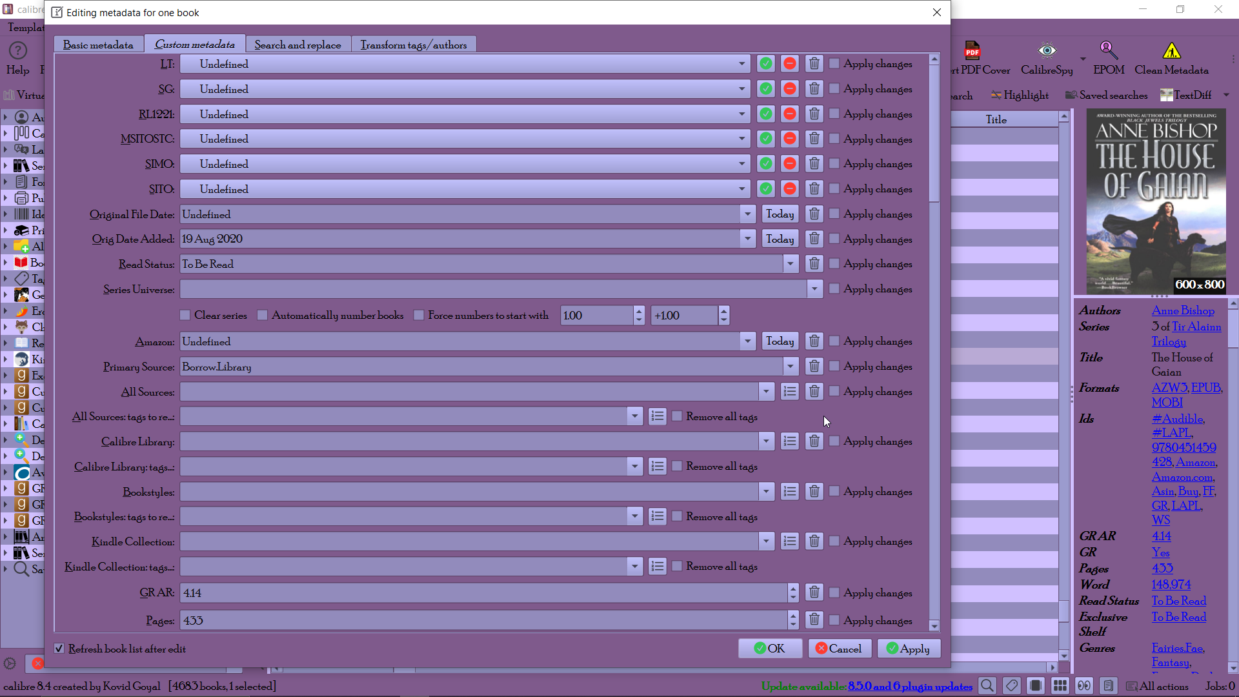Image resolution: width=1239 pixels, height=697 pixels.
Task: Click trash icon in GR AR row
Action: [x=814, y=592]
